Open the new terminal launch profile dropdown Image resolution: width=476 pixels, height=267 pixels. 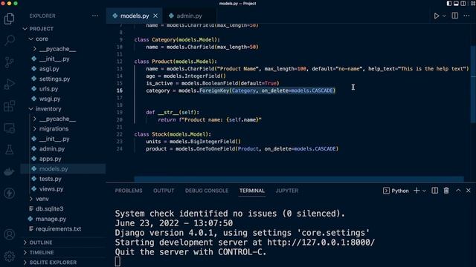click(x=425, y=191)
